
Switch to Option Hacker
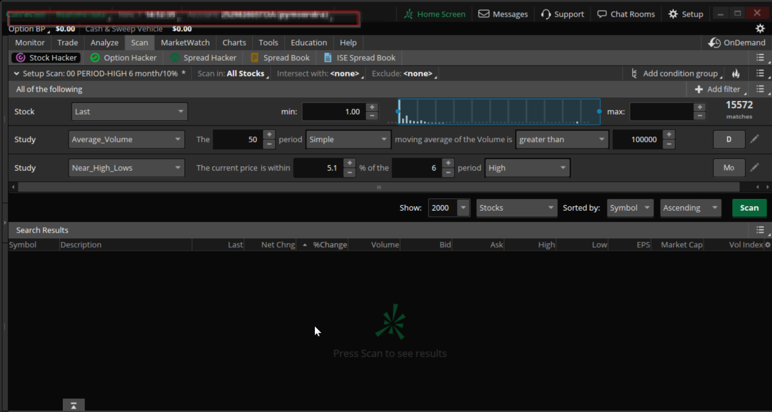tap(124, 58)
